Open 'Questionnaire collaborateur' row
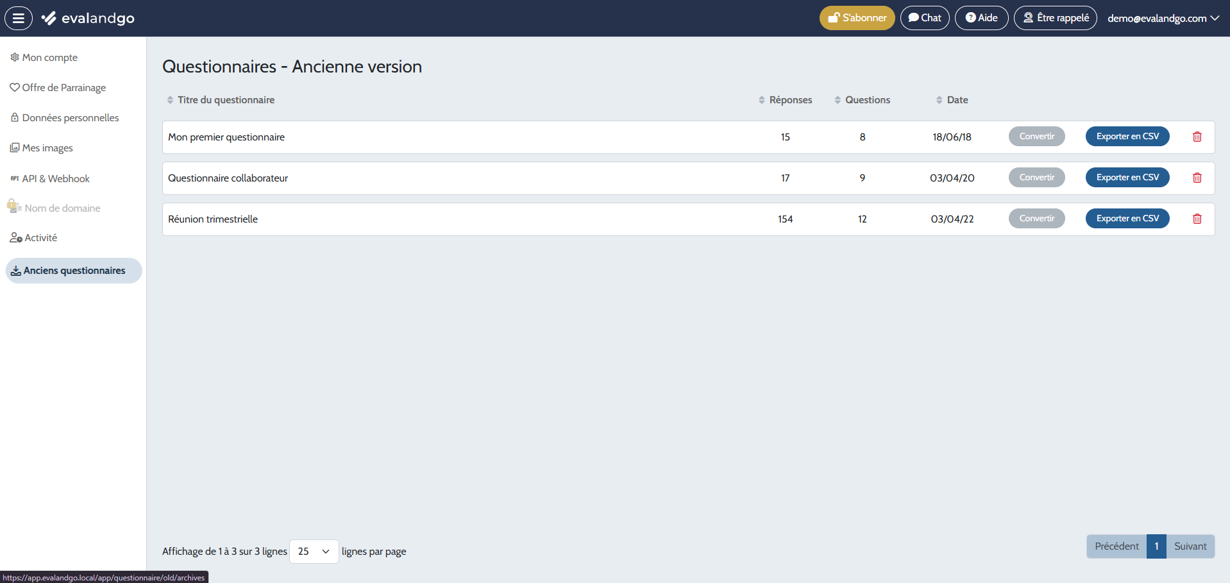 pos(228,178)
